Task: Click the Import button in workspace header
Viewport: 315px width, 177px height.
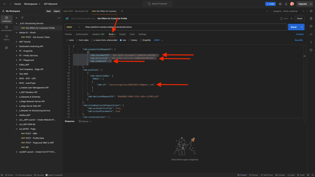Action: click(57, 11)
